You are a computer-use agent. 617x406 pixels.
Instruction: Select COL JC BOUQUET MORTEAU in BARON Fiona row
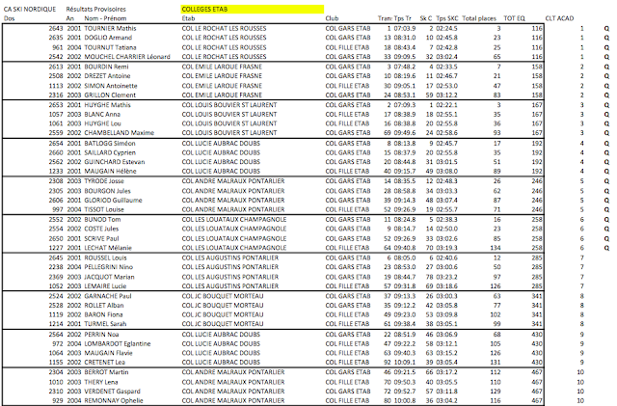[x=223, y=314]
